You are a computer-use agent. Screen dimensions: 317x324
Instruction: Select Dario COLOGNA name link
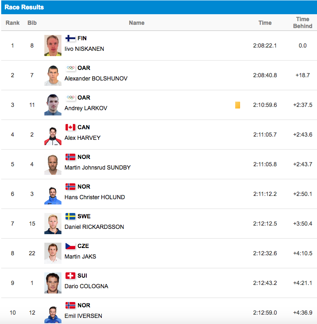click(86, 286)
